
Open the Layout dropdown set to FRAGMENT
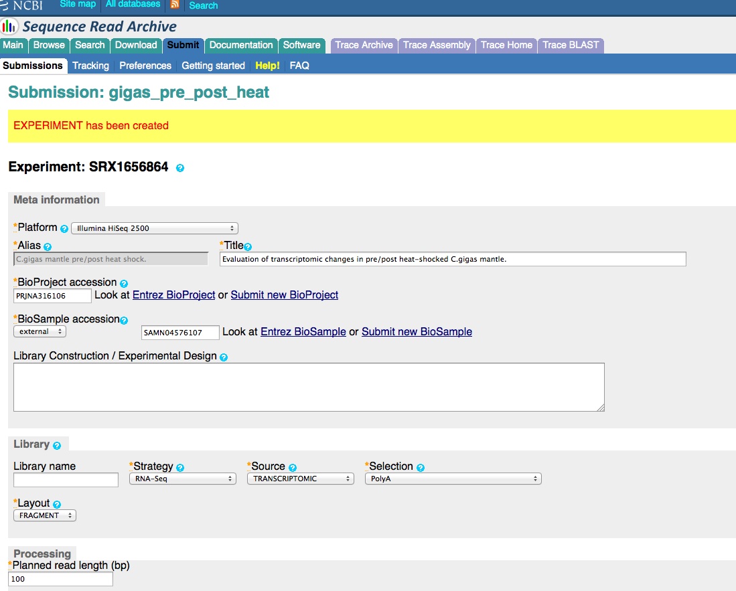pyautogui.click(x=44, y=515)
